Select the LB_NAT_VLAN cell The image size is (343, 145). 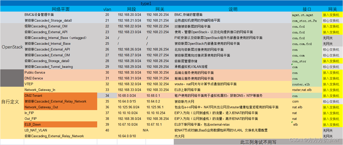click(61, 130)
